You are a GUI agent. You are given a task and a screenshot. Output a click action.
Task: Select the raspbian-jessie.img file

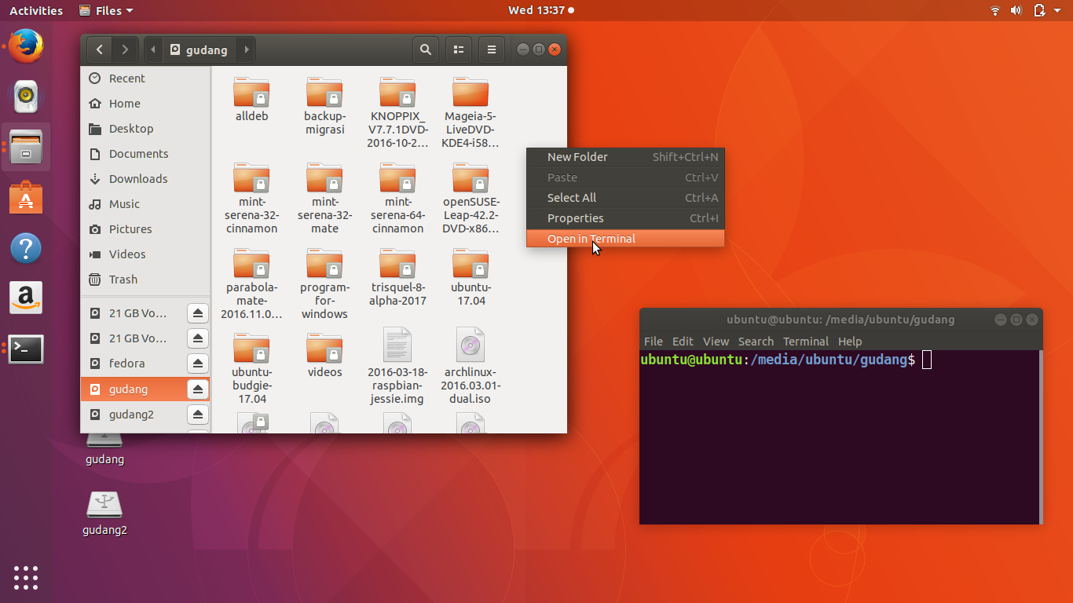pos(397,366)
